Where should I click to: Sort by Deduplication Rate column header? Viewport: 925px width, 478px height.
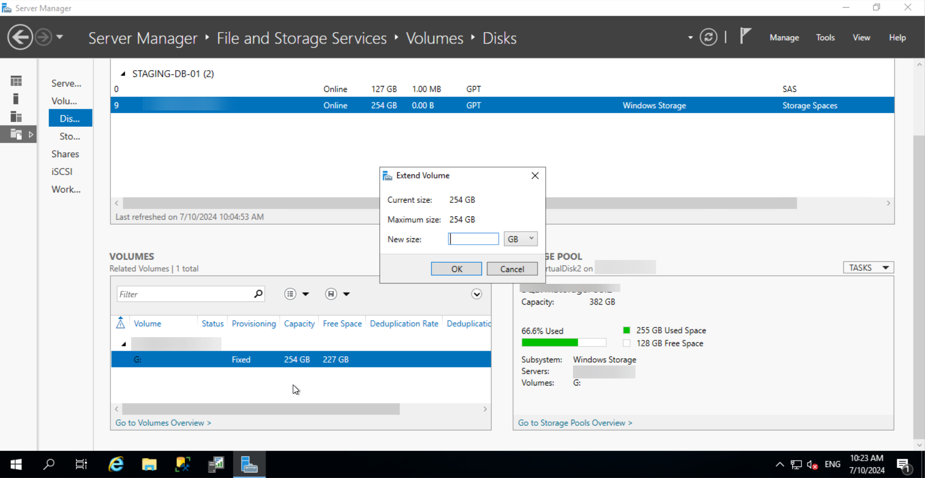click(x=404, y=324)
